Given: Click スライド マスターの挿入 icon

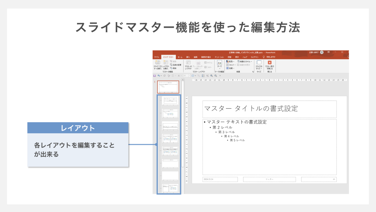Looking at the screenshot, I should 157,65.
